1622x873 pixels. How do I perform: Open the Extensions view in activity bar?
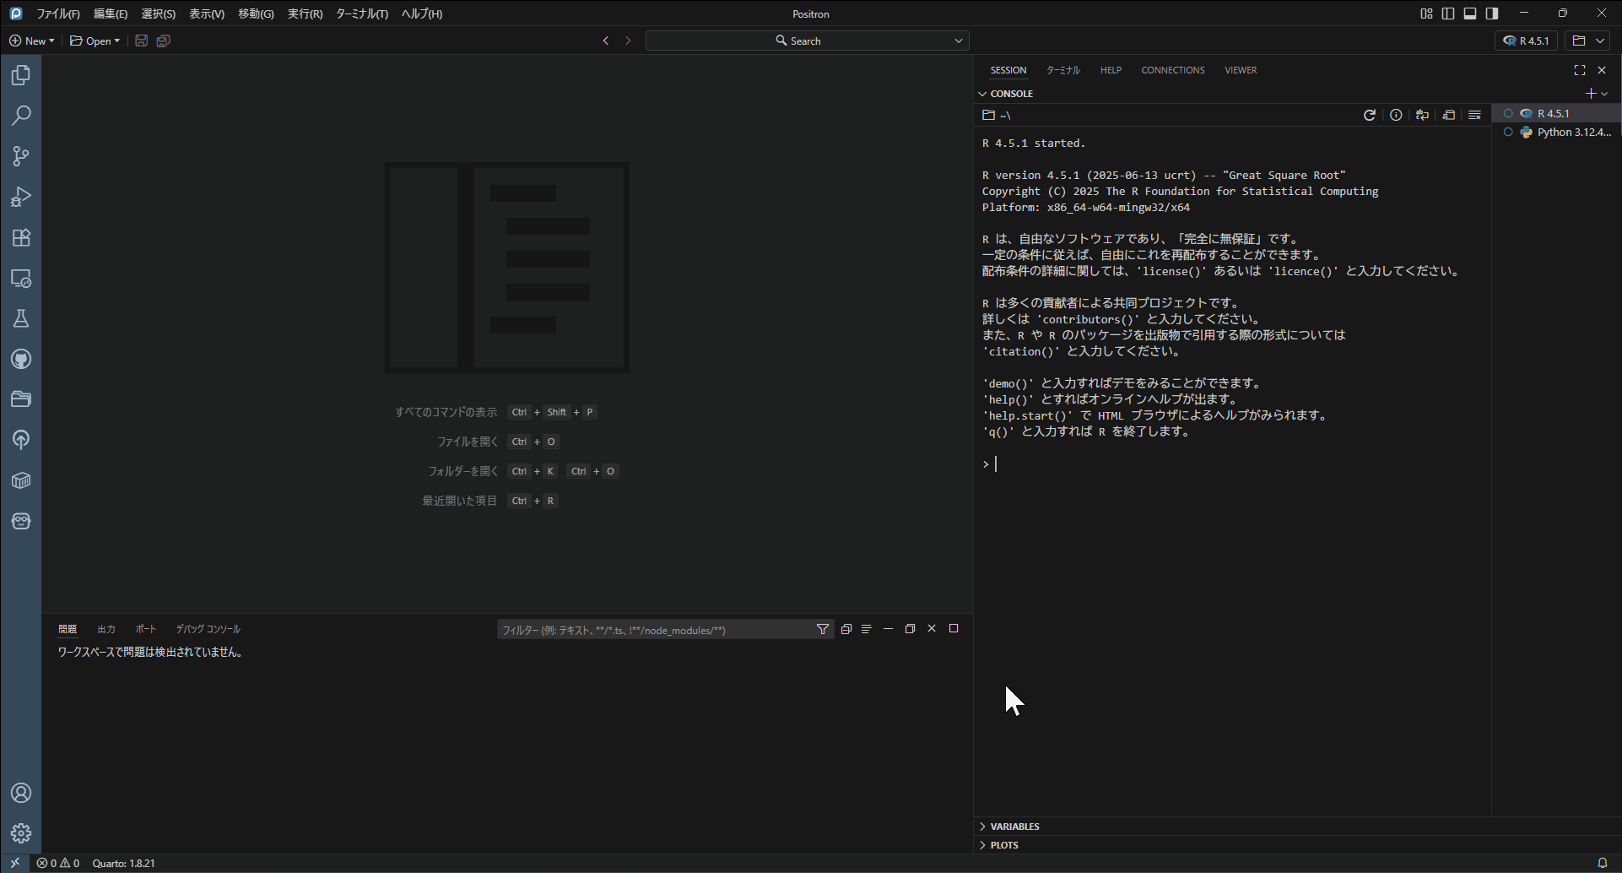click(x=21, y=237)
